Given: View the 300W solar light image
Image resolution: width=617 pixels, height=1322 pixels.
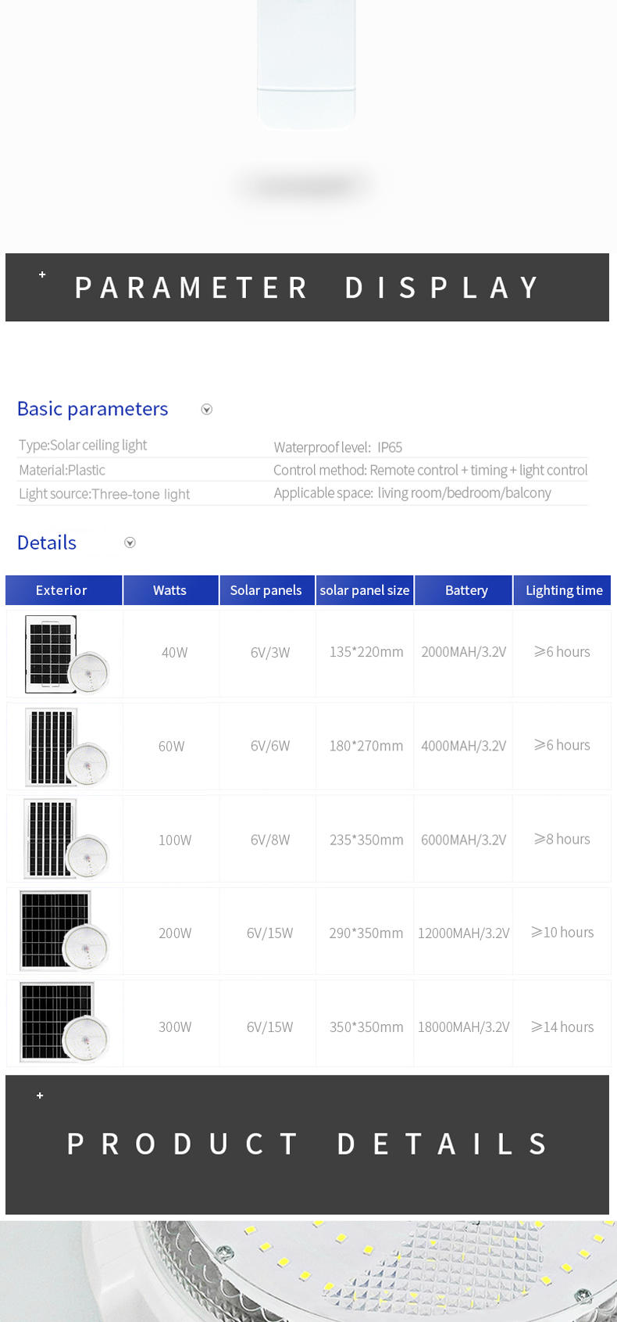Looking at the screenshot, I should [64, 1023].
